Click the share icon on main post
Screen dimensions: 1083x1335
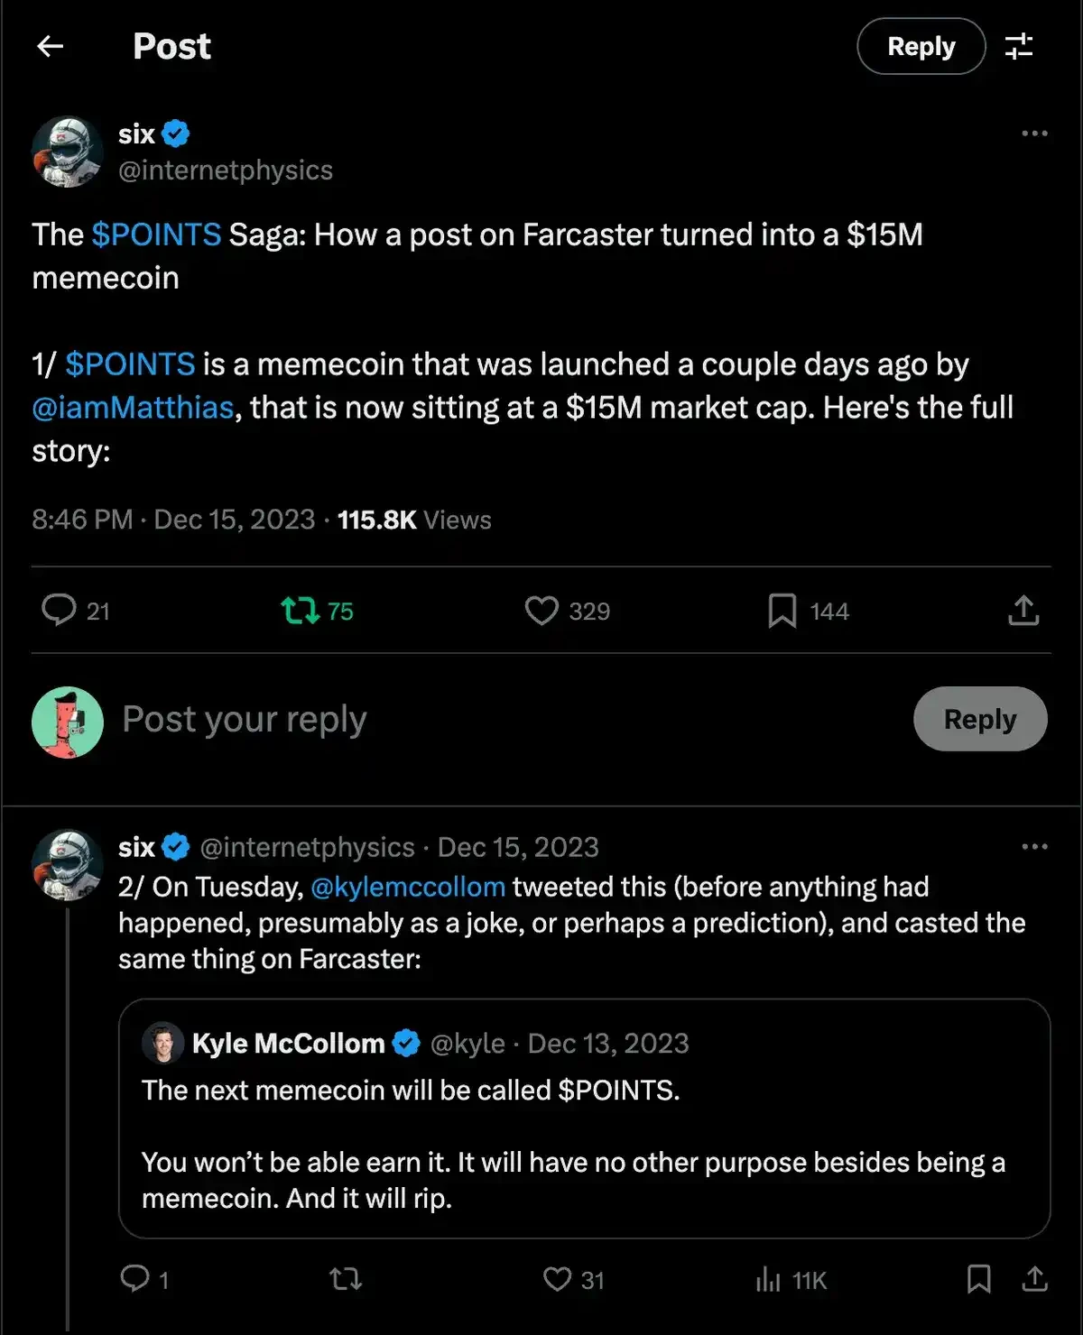(x=1023, y=611)
